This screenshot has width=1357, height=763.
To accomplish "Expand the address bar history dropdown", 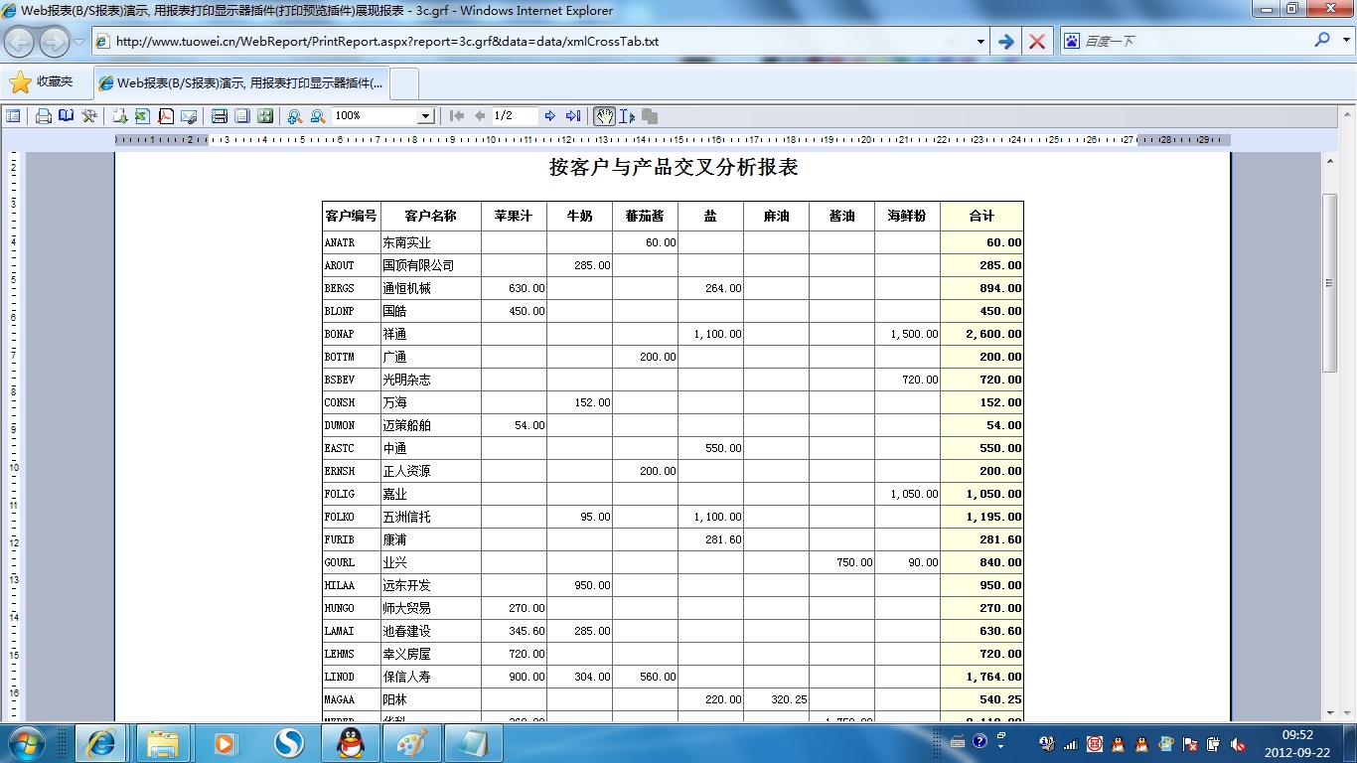I will (980, 42).
